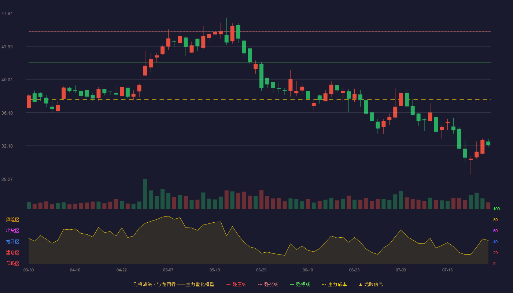Click the red dash icon beside 强压线

(x=228, y=284)
